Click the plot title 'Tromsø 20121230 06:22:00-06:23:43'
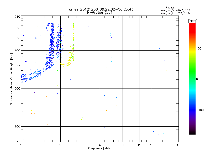 99,9
